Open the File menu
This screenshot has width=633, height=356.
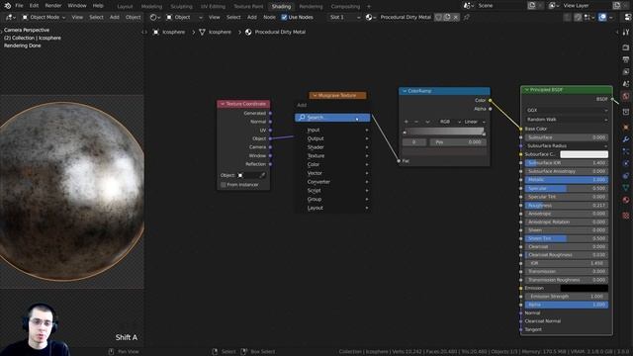pyautogui.click(x=19, y=6)
